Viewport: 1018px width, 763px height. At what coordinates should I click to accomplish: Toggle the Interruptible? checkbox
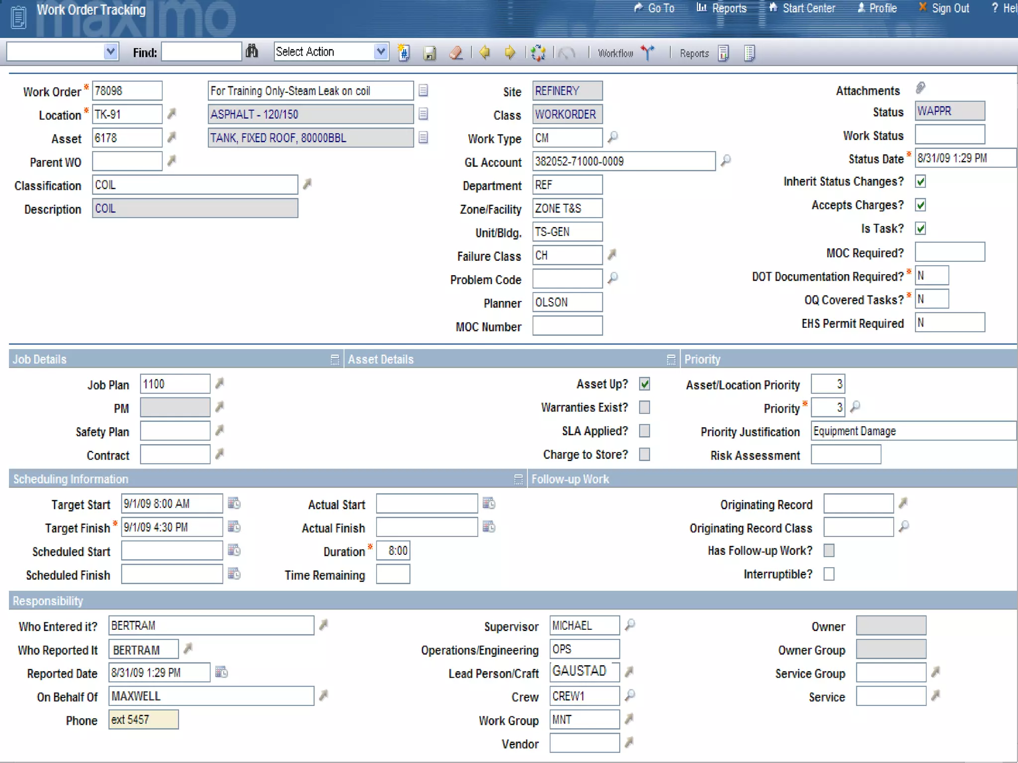(x=829, y=574)
